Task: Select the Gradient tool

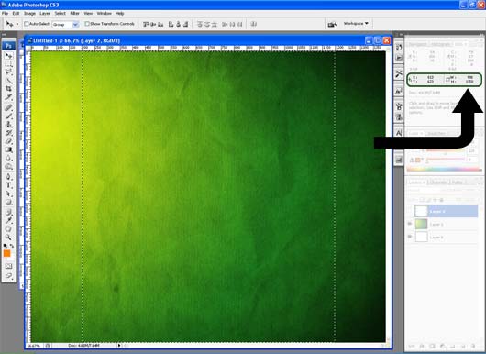Action: [x=8, y=149]
